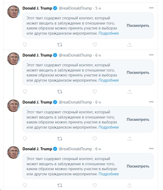
Task: Expand more options on the last tweet
Action: 151,148
